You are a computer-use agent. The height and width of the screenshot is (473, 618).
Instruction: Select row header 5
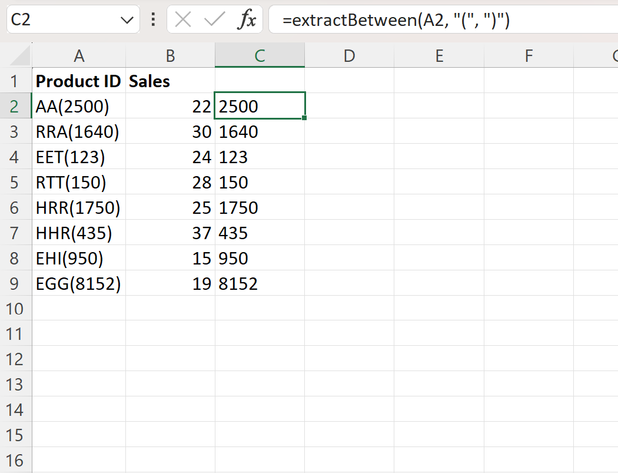[16, 182]
